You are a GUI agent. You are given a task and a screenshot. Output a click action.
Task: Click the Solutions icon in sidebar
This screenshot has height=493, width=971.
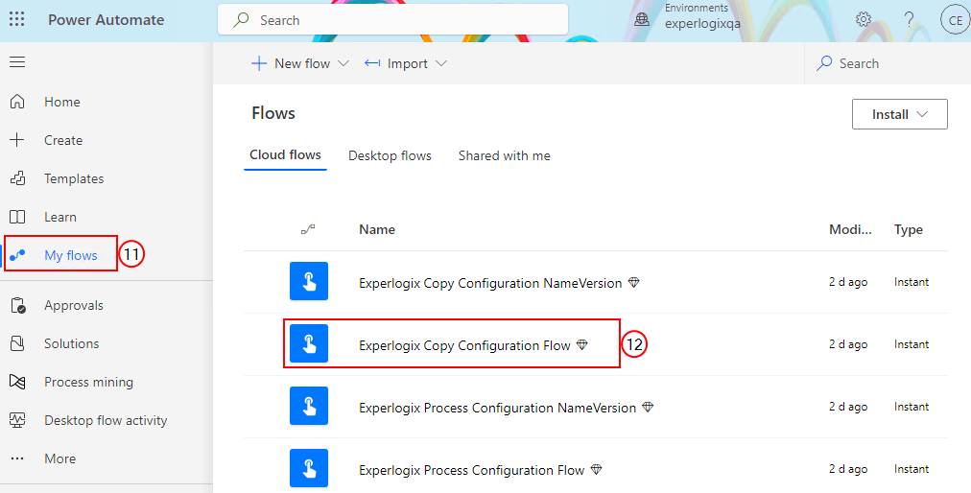pyautogui.click(x=17, y=343)
